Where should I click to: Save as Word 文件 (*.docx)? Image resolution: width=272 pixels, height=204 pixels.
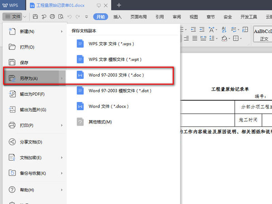tap(123, 106)
